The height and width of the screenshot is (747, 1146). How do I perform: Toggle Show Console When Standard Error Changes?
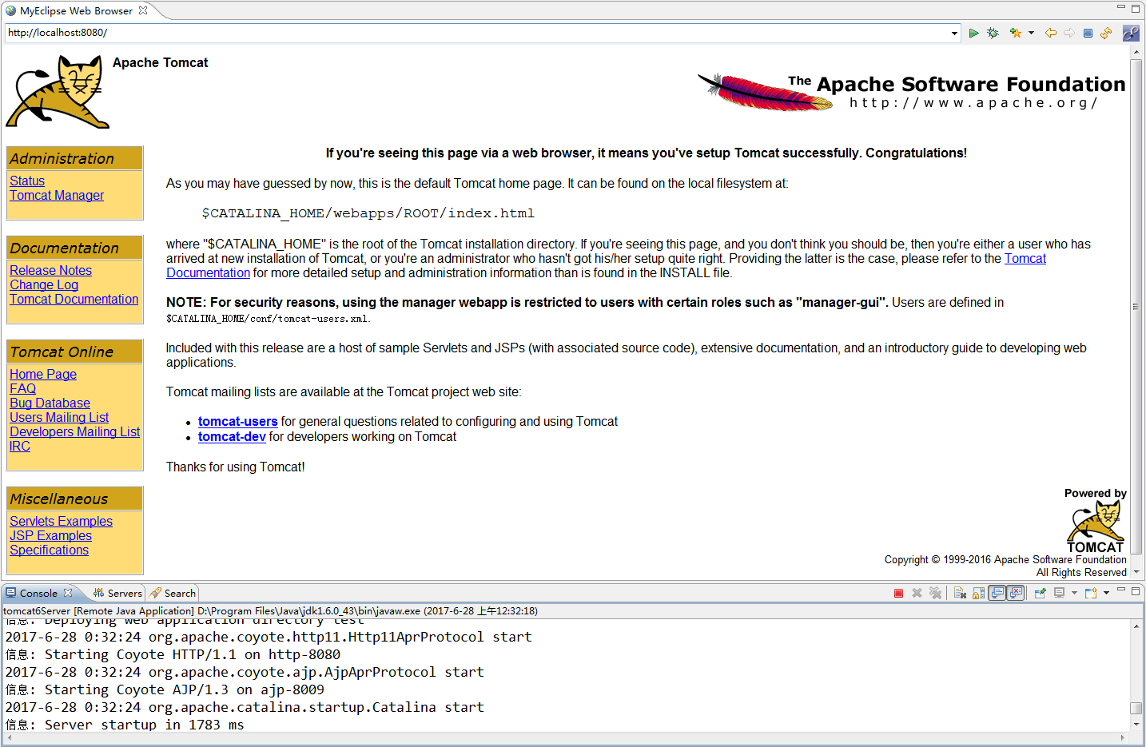pos(1016,593)
